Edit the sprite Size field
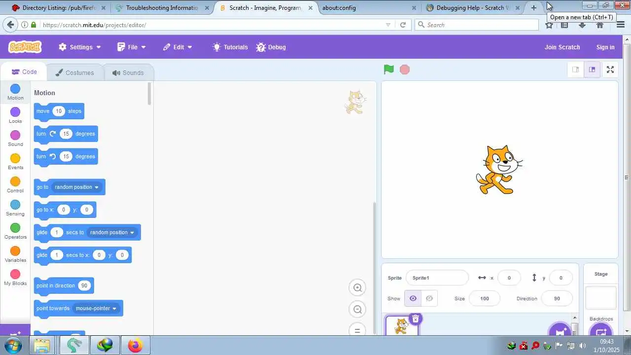This screenshot has width=631, height=355. [485, 298]
